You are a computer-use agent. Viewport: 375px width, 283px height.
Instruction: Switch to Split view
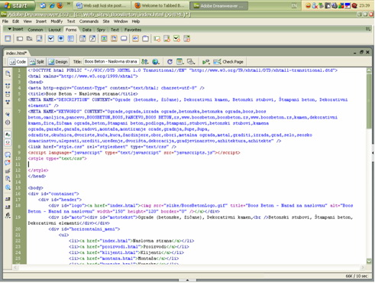[x=37, y=62]
